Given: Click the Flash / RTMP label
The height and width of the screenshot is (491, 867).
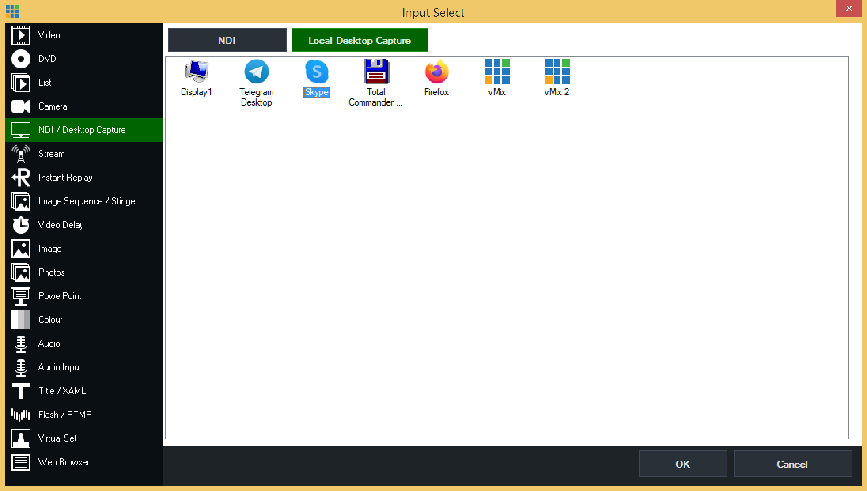Looking at the screenshot, I should click(65, 415).
